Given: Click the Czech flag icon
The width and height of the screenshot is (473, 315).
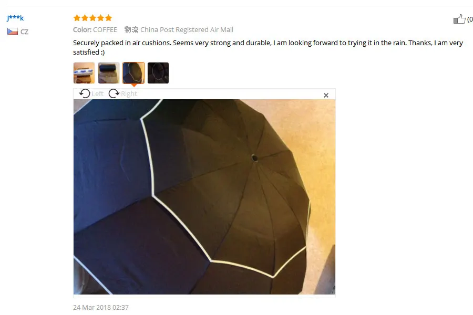Looking at the screenshot, I should pos(13,31).
